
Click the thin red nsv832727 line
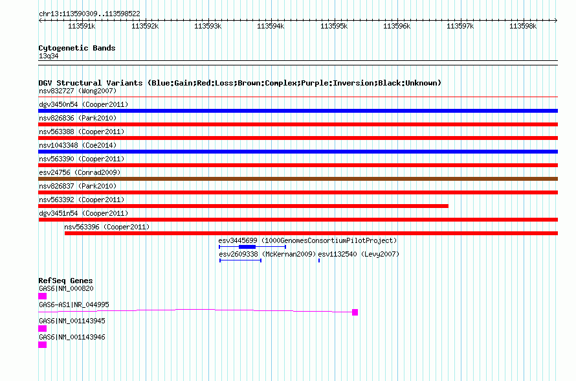[x=298, y=97]
